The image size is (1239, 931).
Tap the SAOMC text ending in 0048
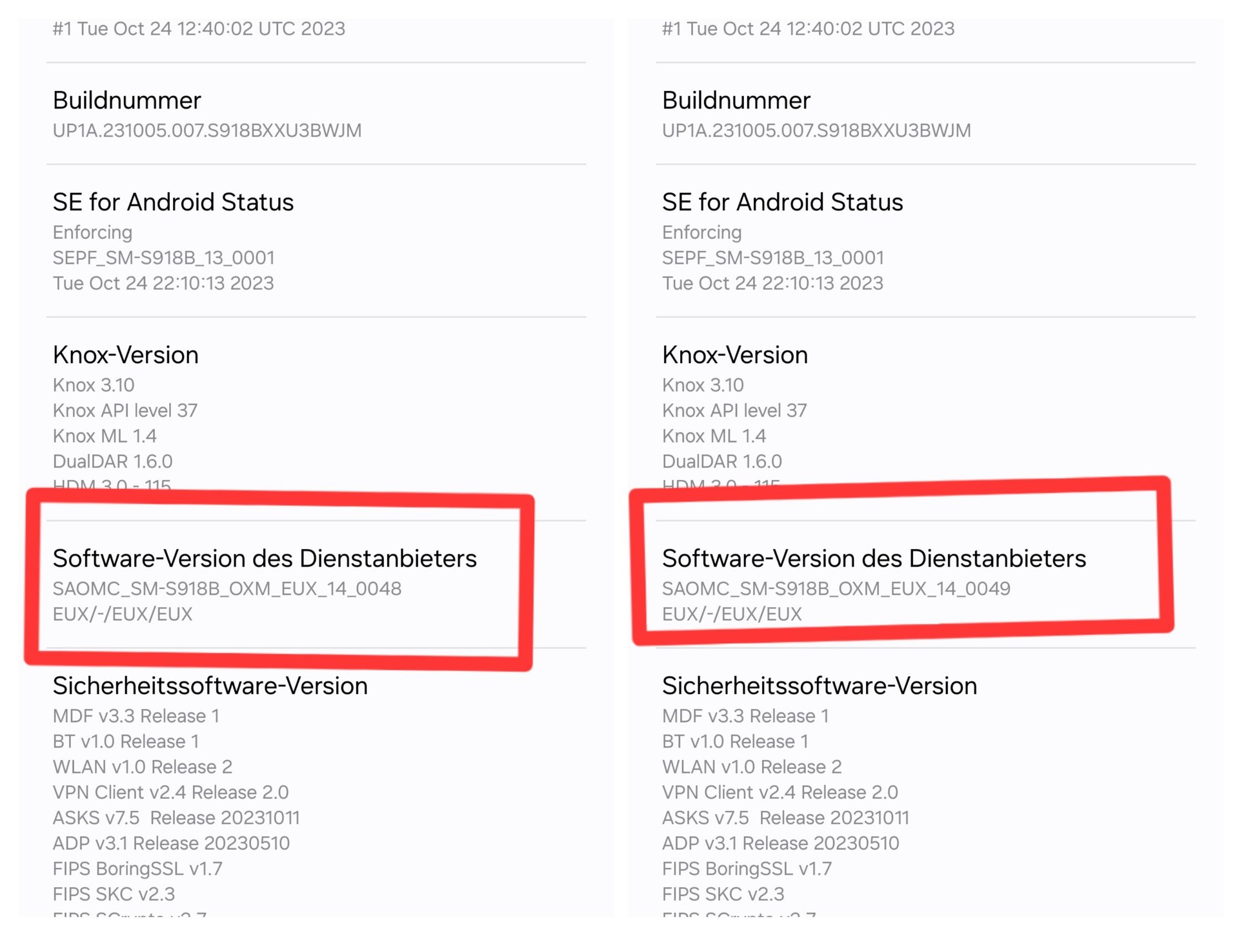click(227, 588)
